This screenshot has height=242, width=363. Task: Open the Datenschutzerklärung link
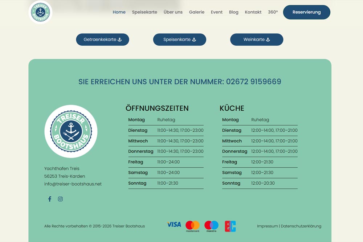pyautogui.click(x=301, y=226)
